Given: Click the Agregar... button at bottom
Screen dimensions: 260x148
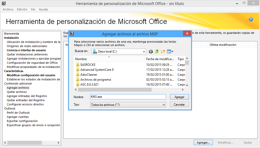Looking at the screenshot, I should (203, 143).
